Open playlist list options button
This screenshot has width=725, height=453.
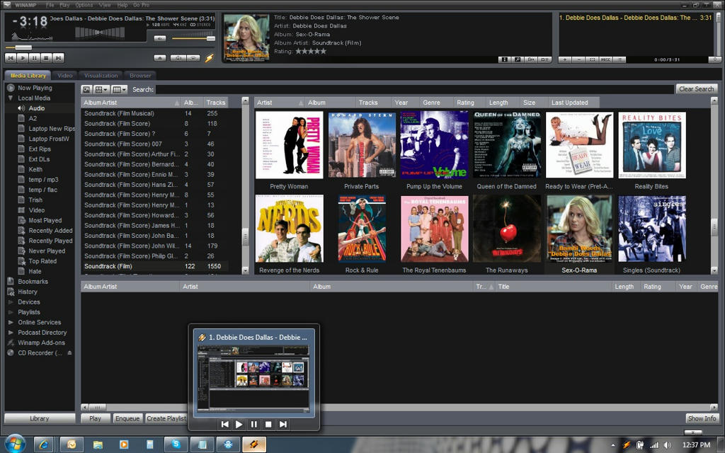(x=620, y=59)
